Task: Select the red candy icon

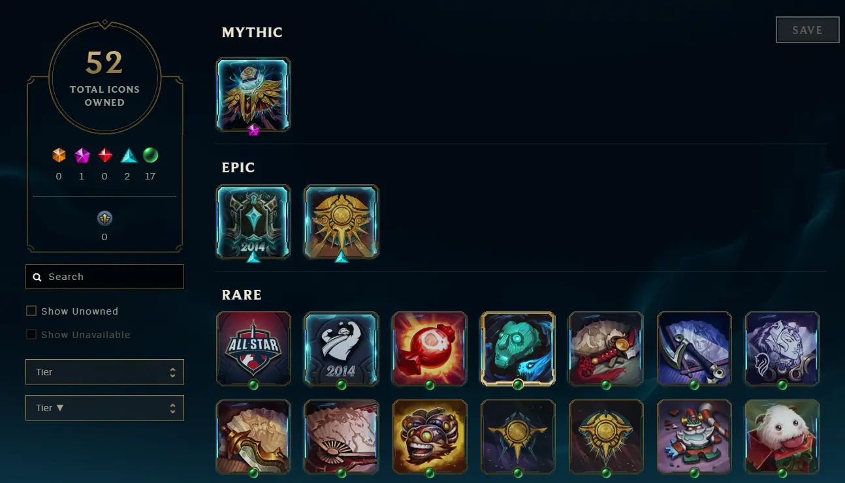Action: click(x=430, y=349)
